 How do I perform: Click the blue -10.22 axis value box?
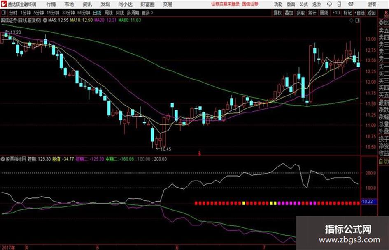(x=369, y=202)
